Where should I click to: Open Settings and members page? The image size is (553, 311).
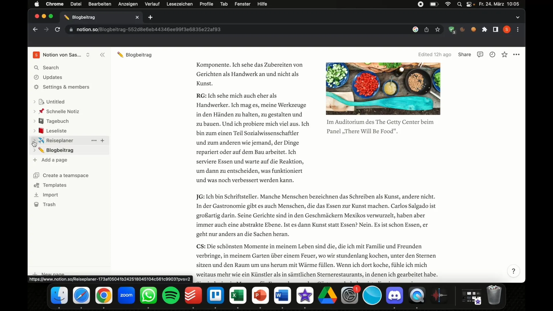[x=66, y=87]
